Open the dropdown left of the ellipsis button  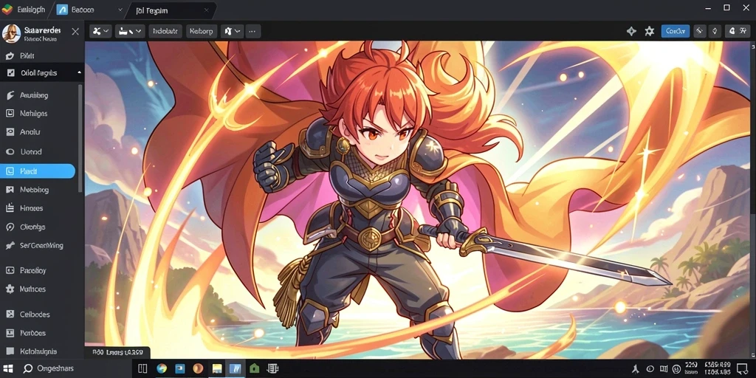(x=232, y=31)
